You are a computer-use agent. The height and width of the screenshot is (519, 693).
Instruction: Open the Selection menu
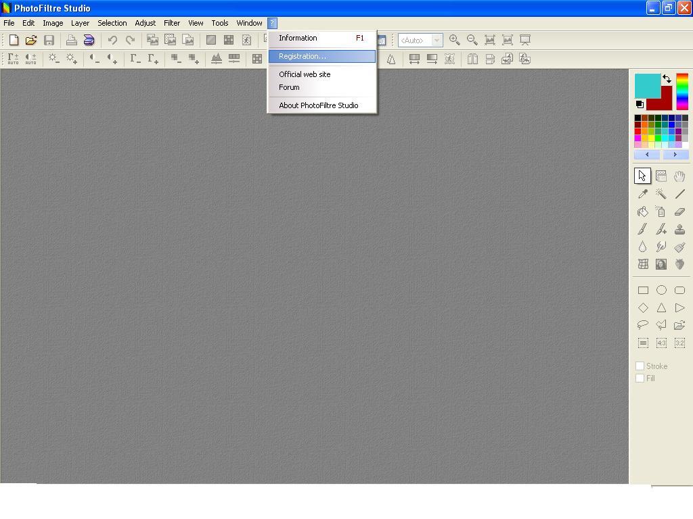(x=112, y=23)
